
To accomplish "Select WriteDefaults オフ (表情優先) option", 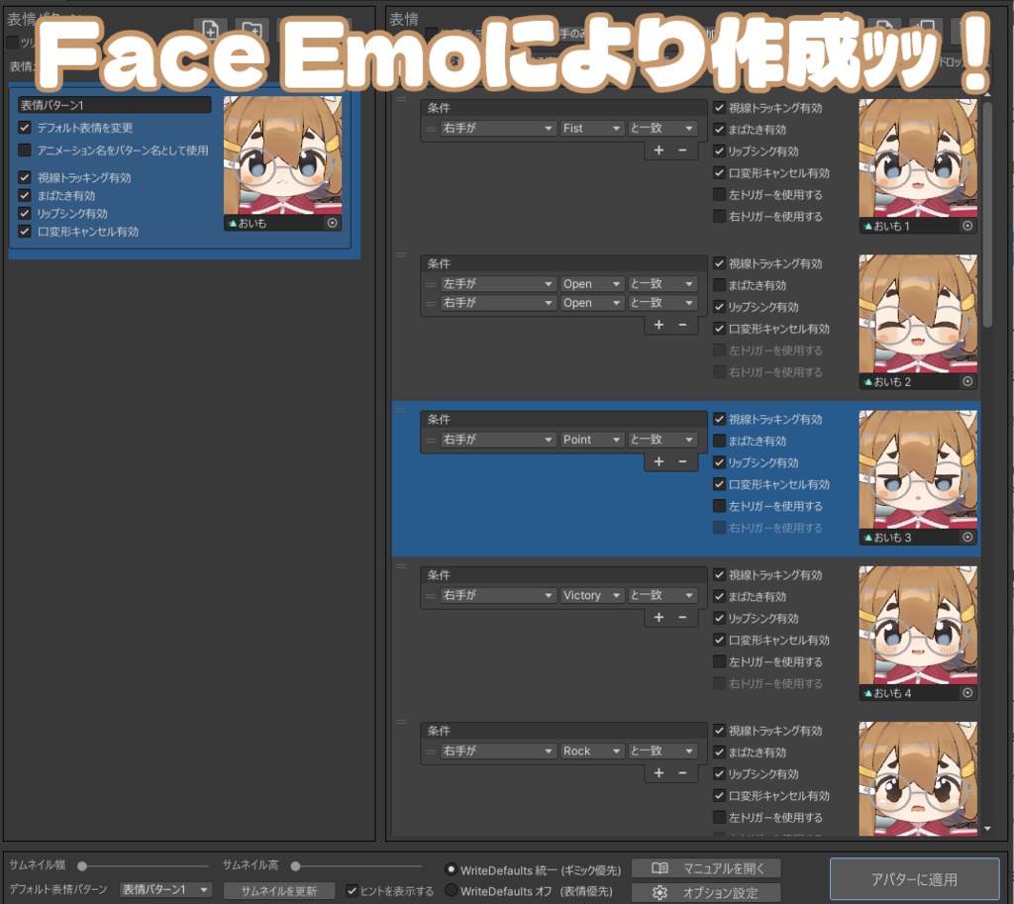I will click(x=452, y=890).
